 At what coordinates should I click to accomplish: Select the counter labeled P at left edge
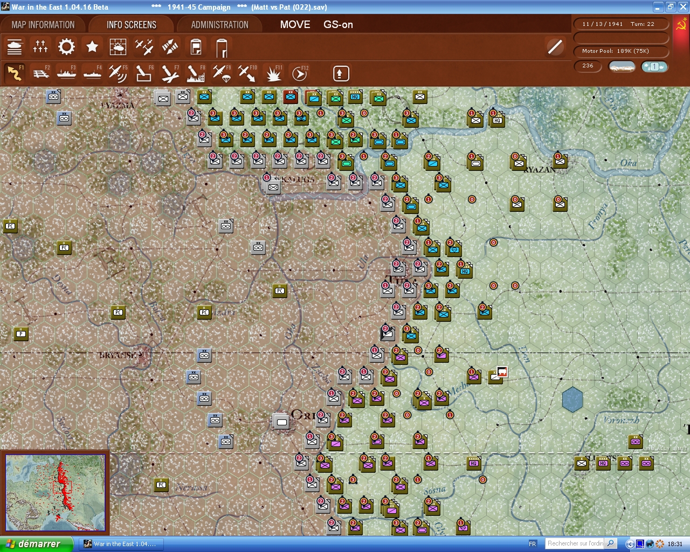pyautogui.click(x=21, y=334)
